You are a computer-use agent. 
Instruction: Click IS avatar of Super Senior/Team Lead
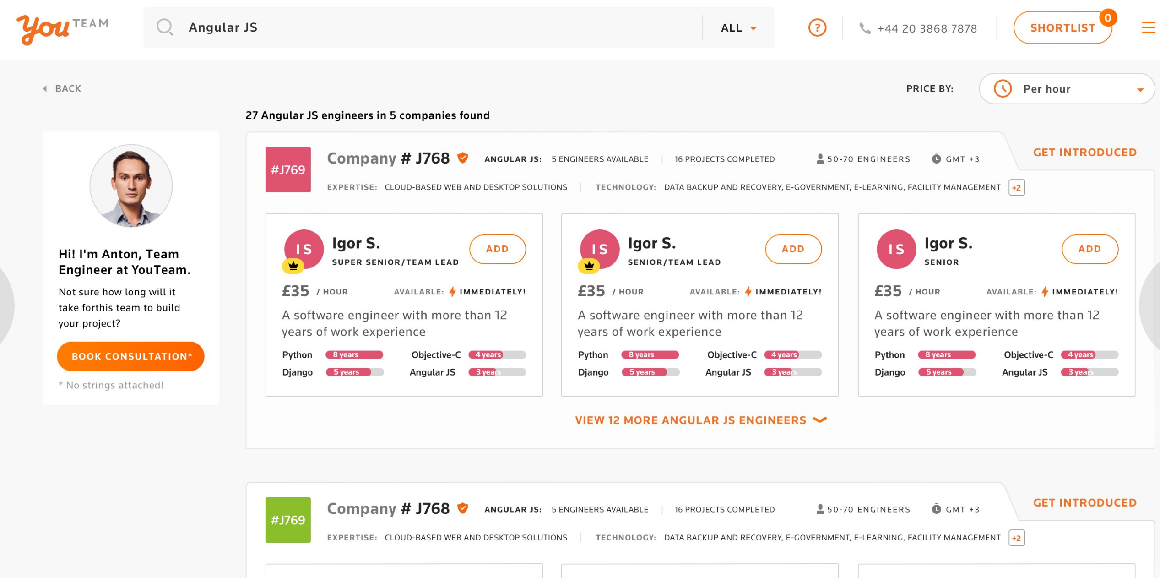(304, 249)
